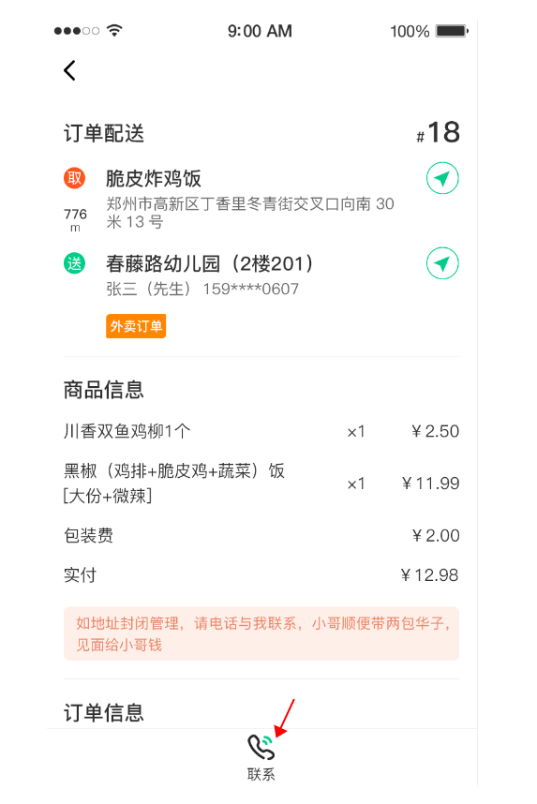Tap the 实付 ¥12.98 total row
Screen dimensions: 537x804
click(261, 575)
